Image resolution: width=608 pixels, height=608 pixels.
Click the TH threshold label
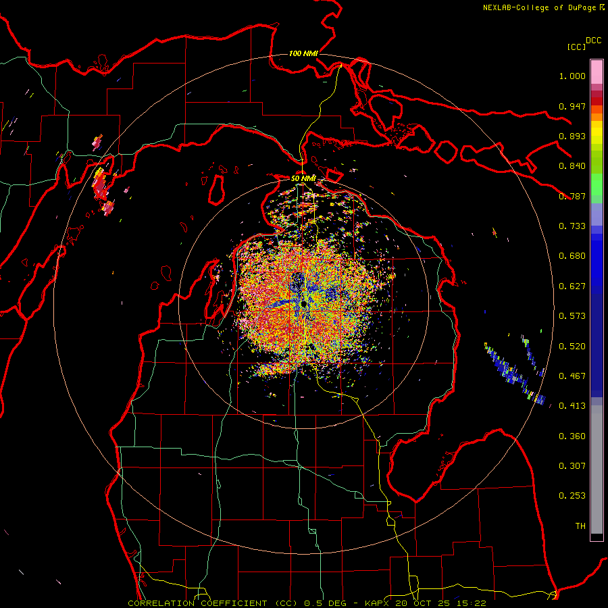[580, 526]
